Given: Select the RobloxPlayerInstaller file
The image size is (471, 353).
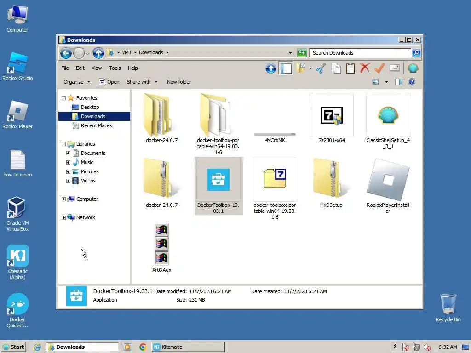Looking at the screenshot, I should (x=388, y=186).
